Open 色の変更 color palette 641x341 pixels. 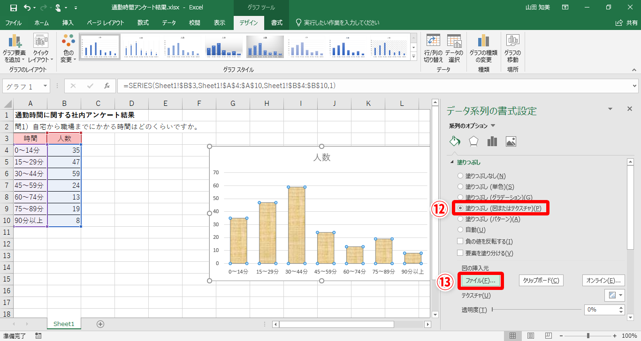(68, 49)
